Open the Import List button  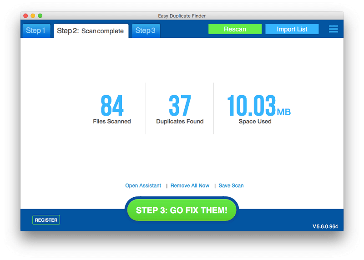pos(292,29)
